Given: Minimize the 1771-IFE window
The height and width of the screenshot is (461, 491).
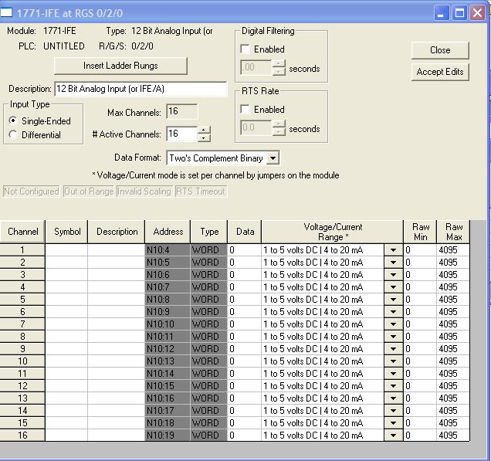Looking at the screenshot, I should coord(442,13).
